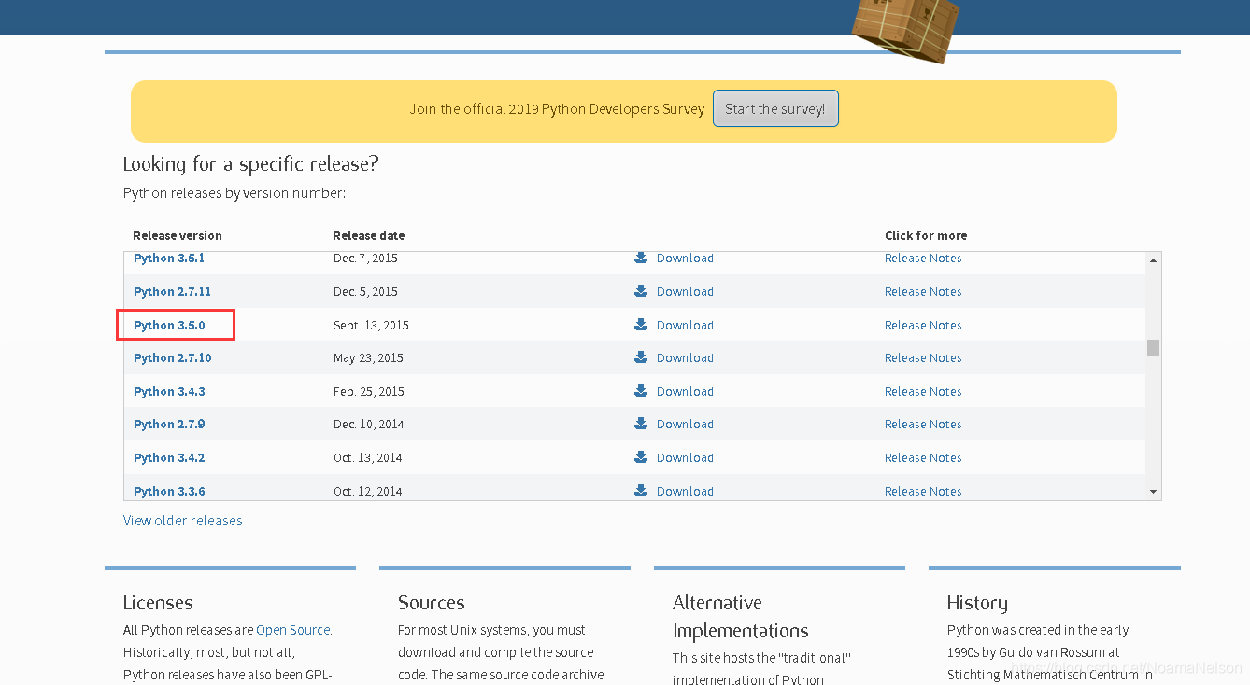This screenshot has width=1250, height=685.
Task: Open the Python 3.3.6 release page
Action: click(169, 491)
